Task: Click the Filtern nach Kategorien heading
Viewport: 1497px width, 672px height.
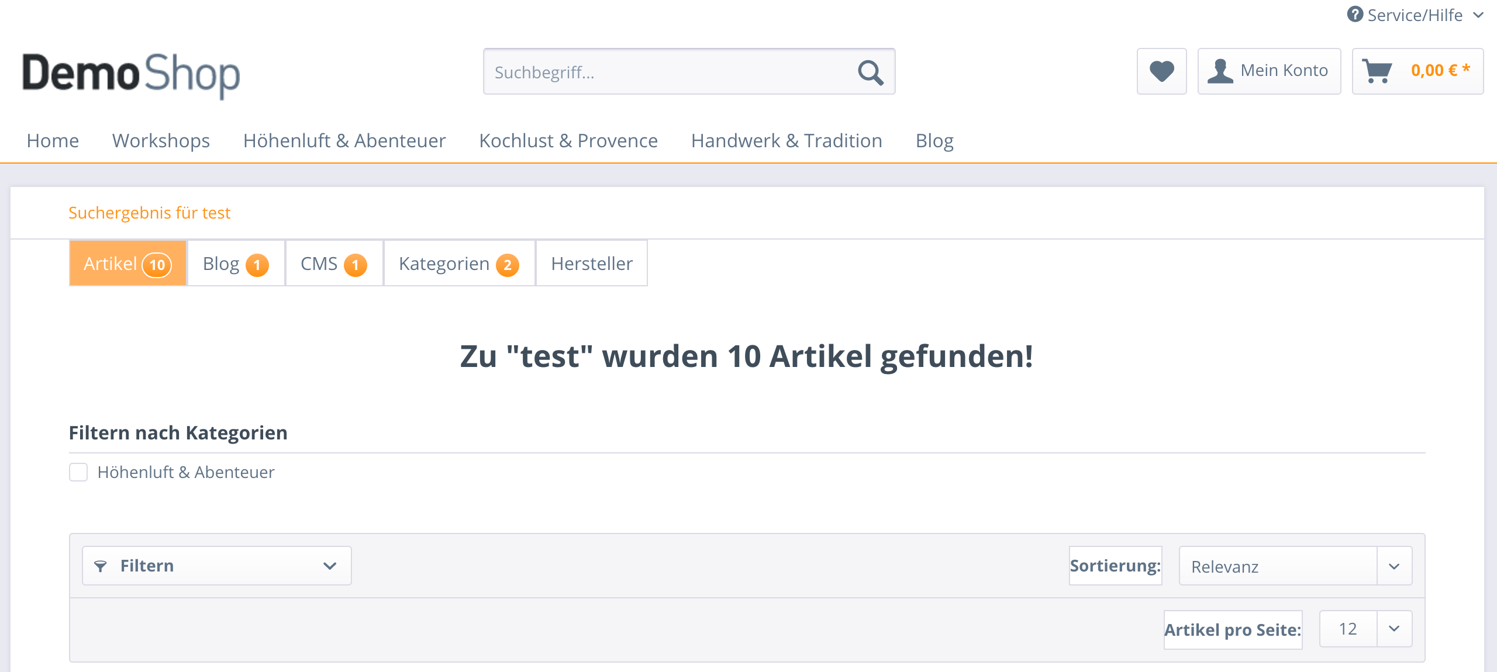Action: (x=178, y=433)
